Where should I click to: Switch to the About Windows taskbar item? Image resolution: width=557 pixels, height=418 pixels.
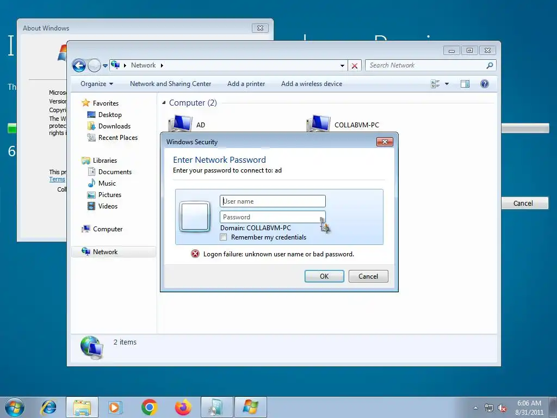pos(250,407)
